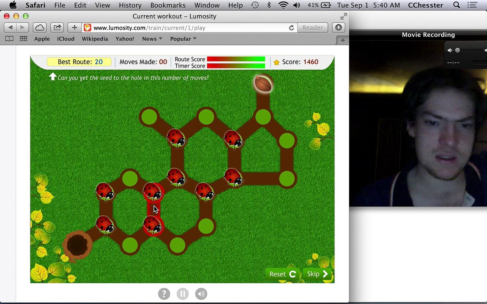Click the new tab plus button

coord(342,40)
